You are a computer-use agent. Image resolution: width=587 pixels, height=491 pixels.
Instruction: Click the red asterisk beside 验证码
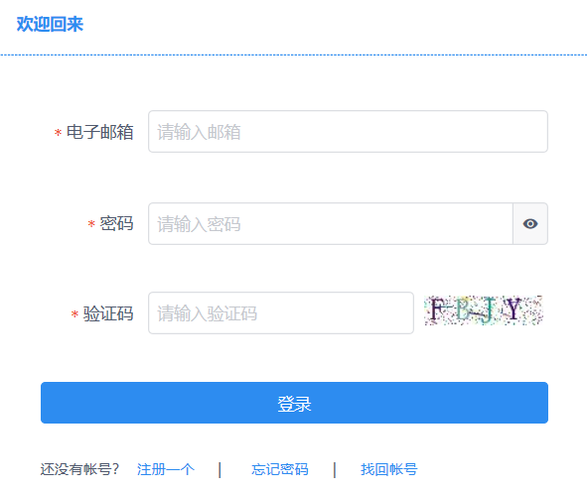coord(74,314)
